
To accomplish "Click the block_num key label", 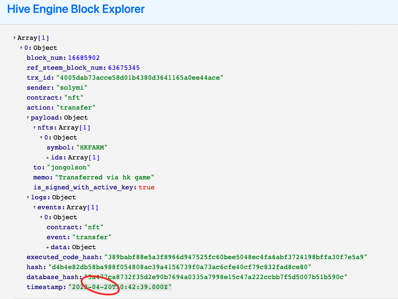I will (x=46, y=58).
